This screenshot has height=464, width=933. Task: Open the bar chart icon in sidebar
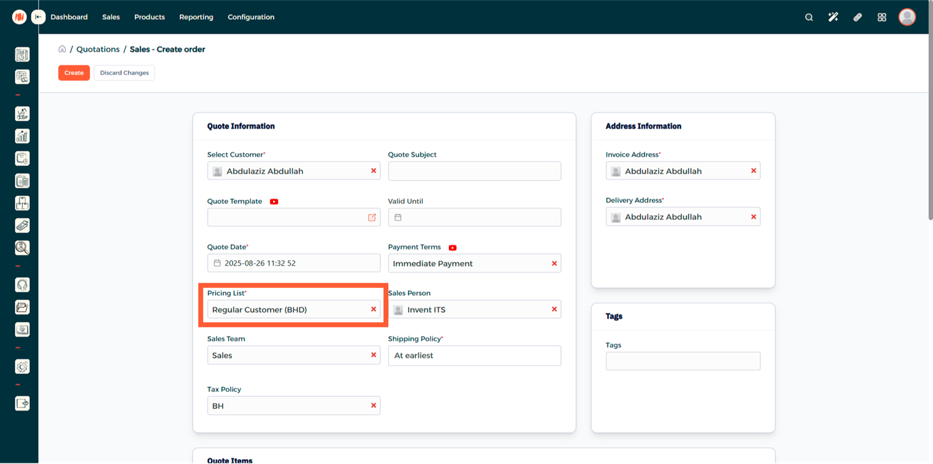click(22, 136)
